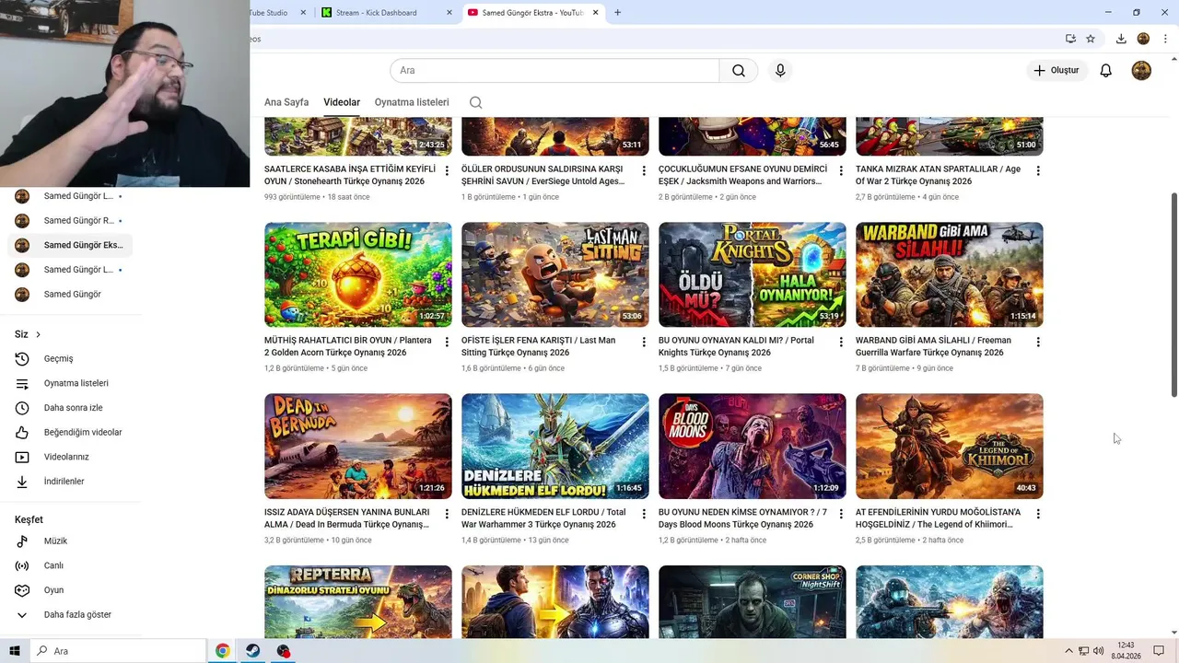Open the account avatar menu in YouTube header
This screenshot has height=663, width=1179.
tap(1141, 71)
